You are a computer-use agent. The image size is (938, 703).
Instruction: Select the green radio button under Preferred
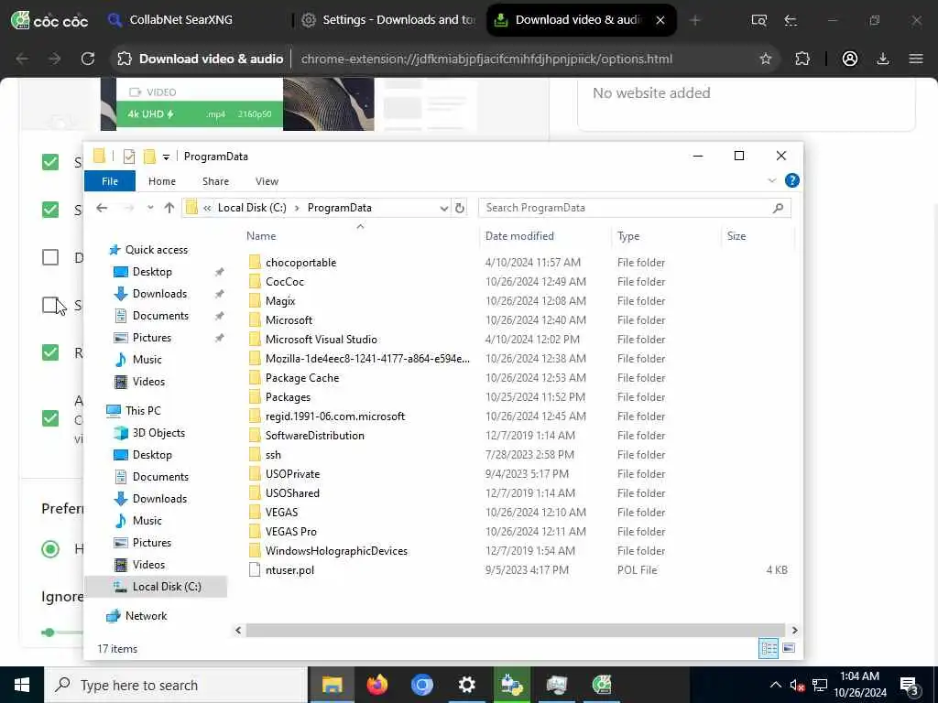coord(50,549)
